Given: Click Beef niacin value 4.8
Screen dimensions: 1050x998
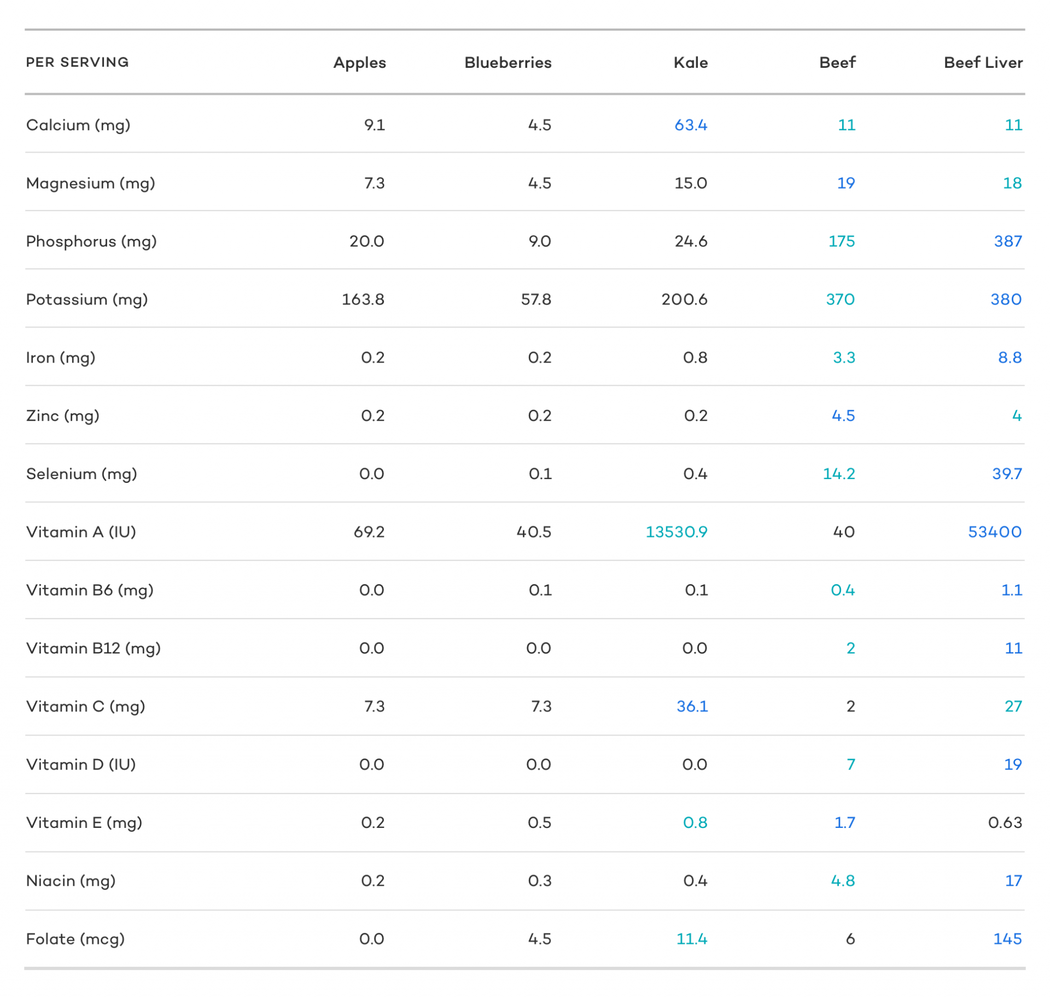Looking at the screenshot, I should tap(842, 881).
